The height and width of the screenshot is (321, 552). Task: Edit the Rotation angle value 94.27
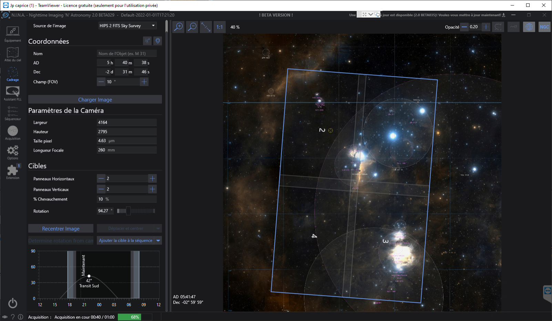(105, 211)
